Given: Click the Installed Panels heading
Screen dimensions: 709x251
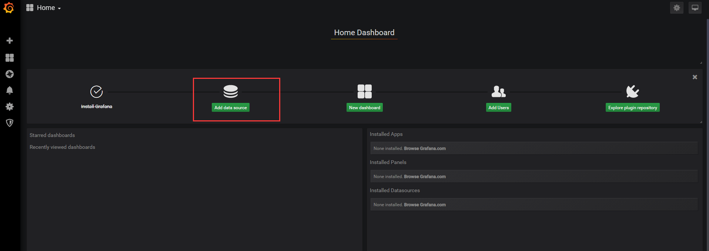Looking at the screenshot, I should (x=388, y=162).
